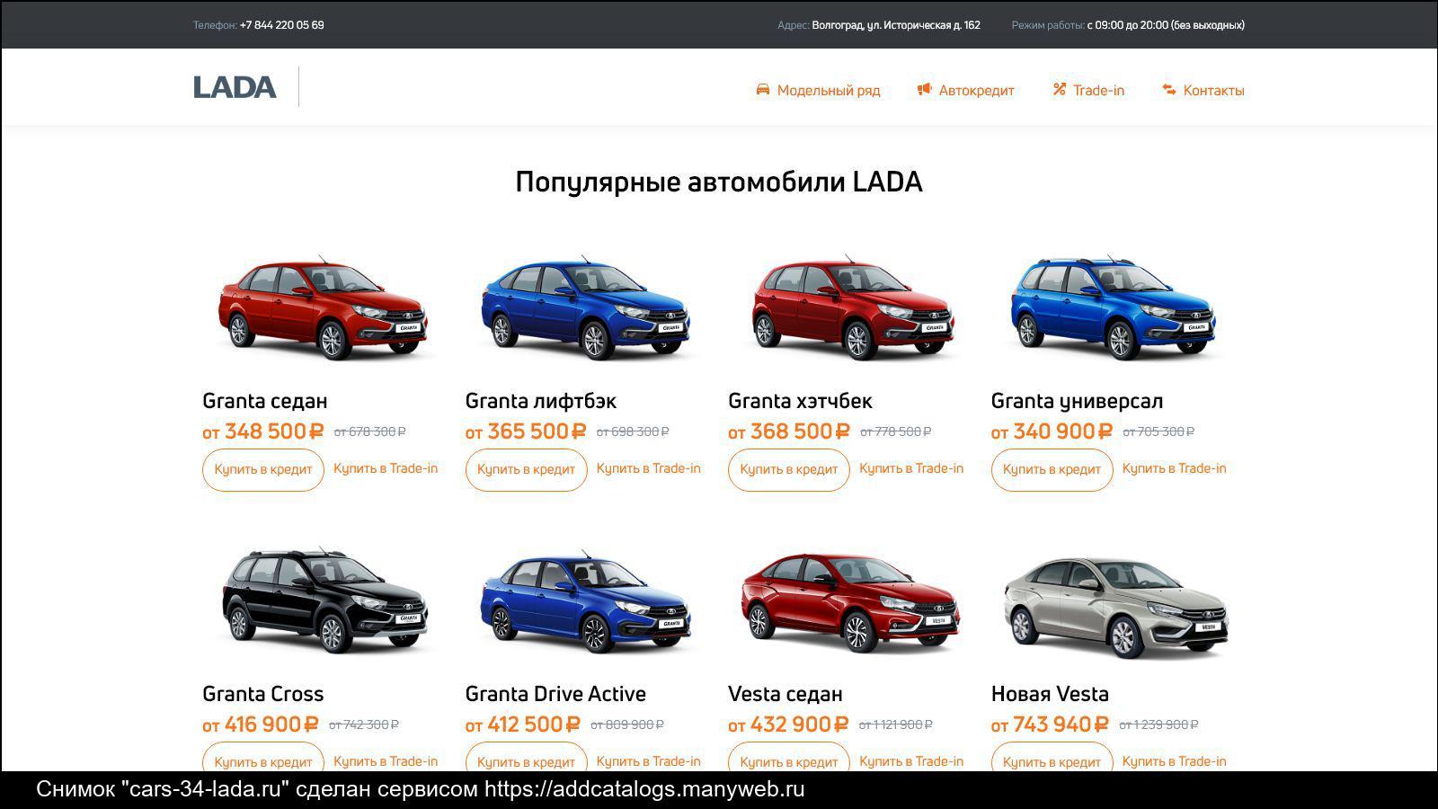Click Купить в кредит for Granta Drive Active
The width and height of the screenshot is (1438, 809).
[526, 757]
